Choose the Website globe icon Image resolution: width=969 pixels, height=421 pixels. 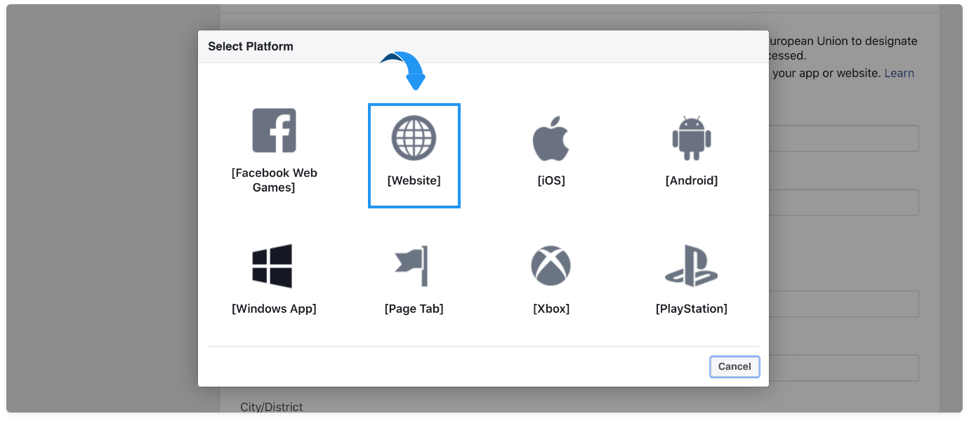[x=414, y=138]
